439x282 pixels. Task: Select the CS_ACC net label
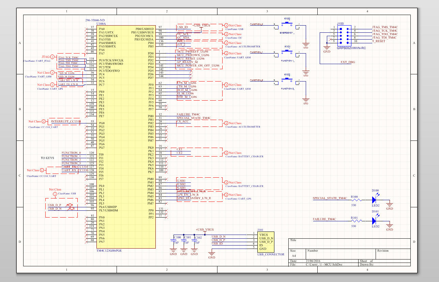coord(183,122)
